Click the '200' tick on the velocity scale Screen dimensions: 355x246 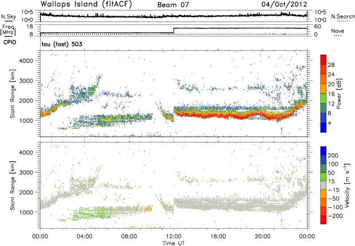coord(333,155)
